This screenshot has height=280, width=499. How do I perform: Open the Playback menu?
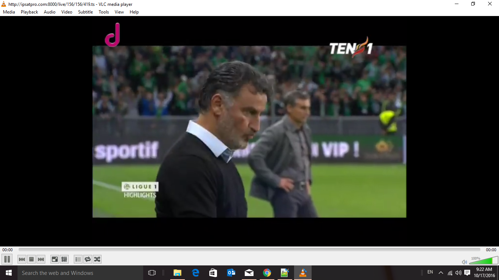click(x=30, y=12)
